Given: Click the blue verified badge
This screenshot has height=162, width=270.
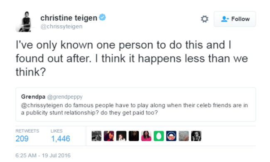Looking at the screenshot, I should (x=102, y=17).
